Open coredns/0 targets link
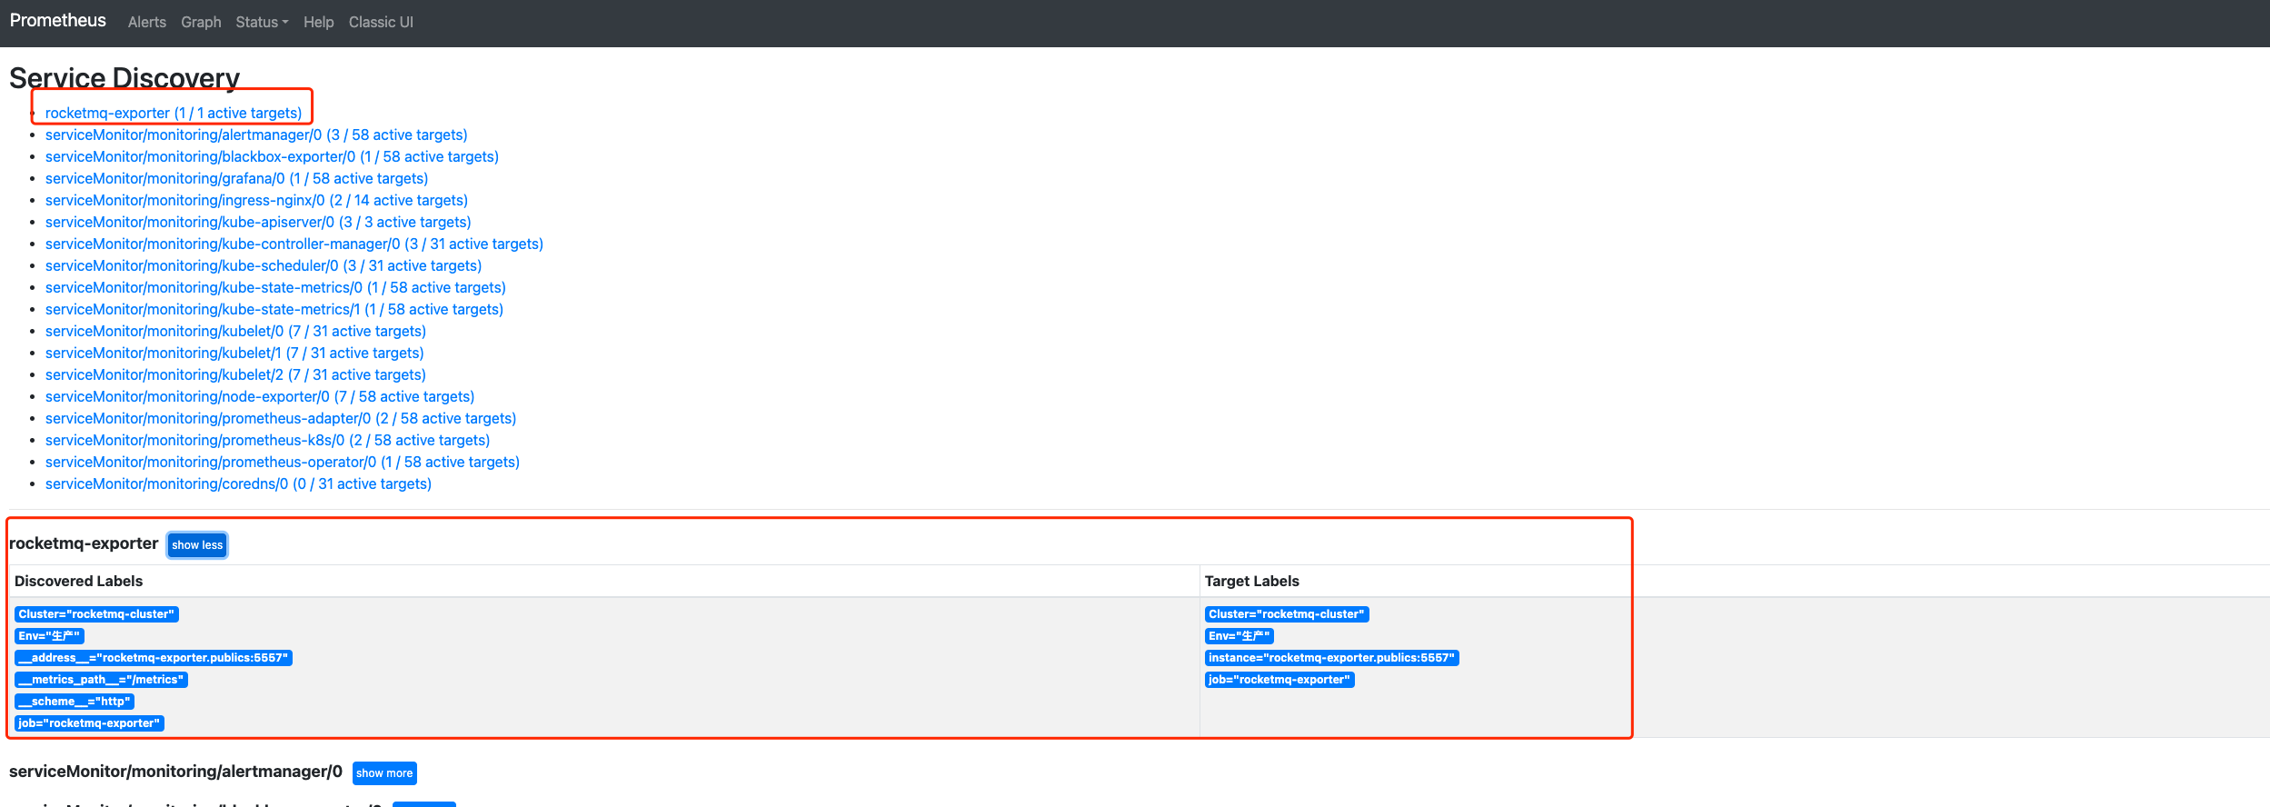 [238, 483]
